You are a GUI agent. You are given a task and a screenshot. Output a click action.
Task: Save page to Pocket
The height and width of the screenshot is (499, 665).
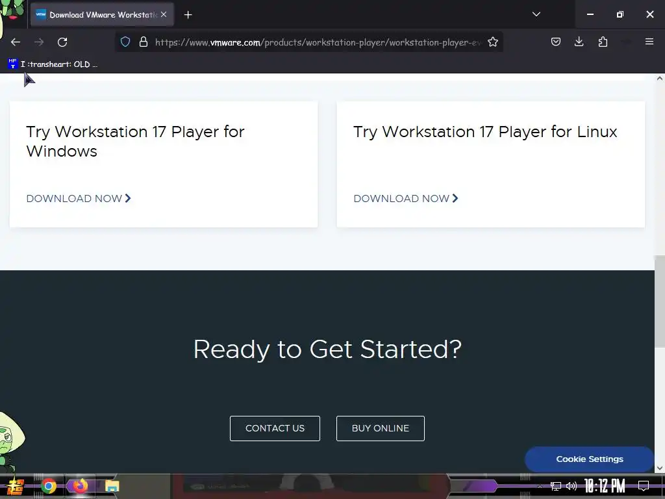556,42
